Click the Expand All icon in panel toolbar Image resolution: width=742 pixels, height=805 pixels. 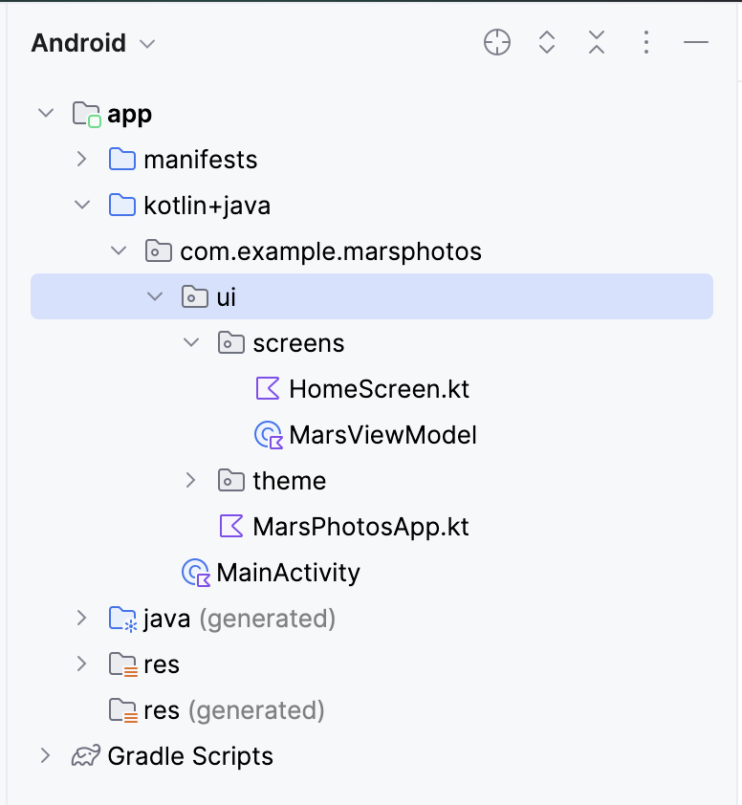click(x=546, y=42)
